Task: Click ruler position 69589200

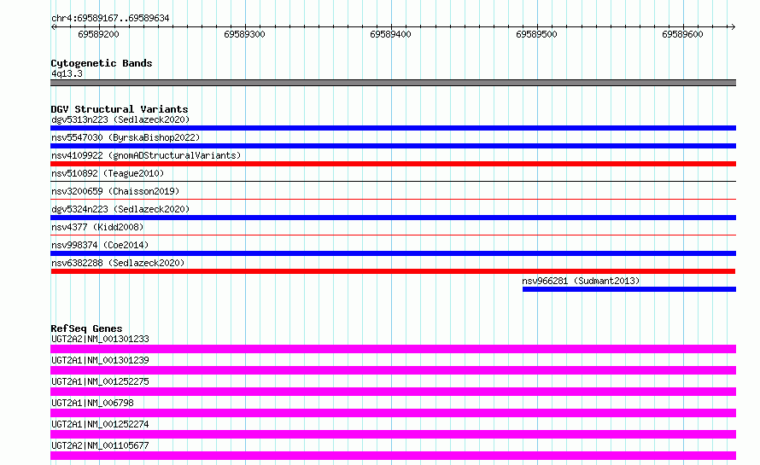Action: [98, 34]
